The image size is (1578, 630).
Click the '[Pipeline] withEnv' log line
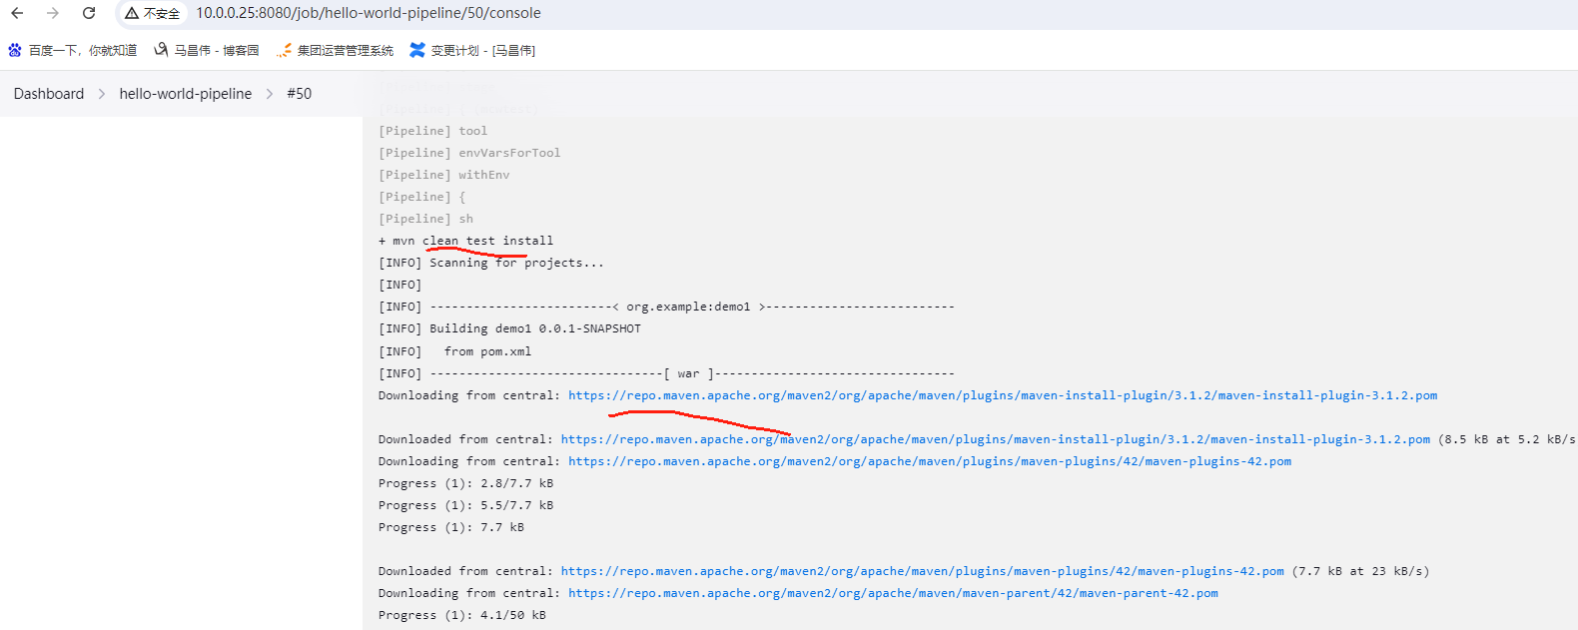(x=444, y=175)
